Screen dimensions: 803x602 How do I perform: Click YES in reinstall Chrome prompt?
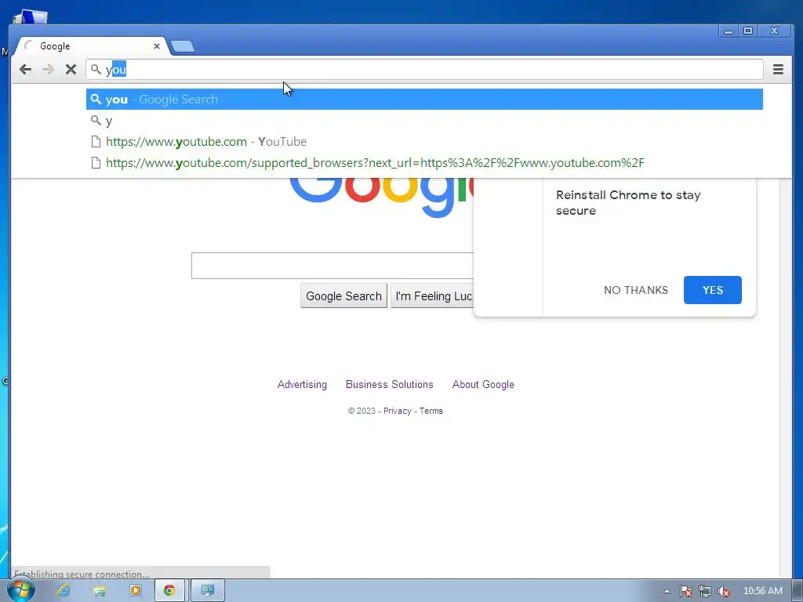[712, 290]
